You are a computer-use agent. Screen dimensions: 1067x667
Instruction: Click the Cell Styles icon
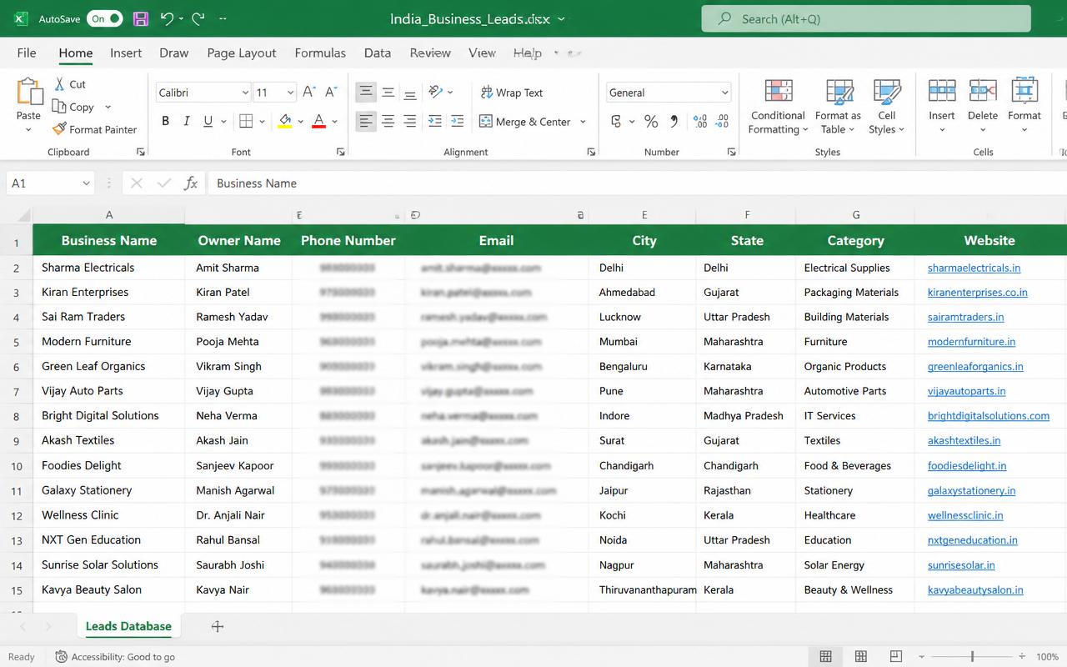[x=887, y=90]
